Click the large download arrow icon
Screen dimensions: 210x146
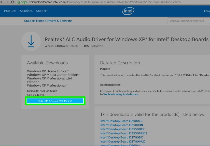tap(31, 41)
